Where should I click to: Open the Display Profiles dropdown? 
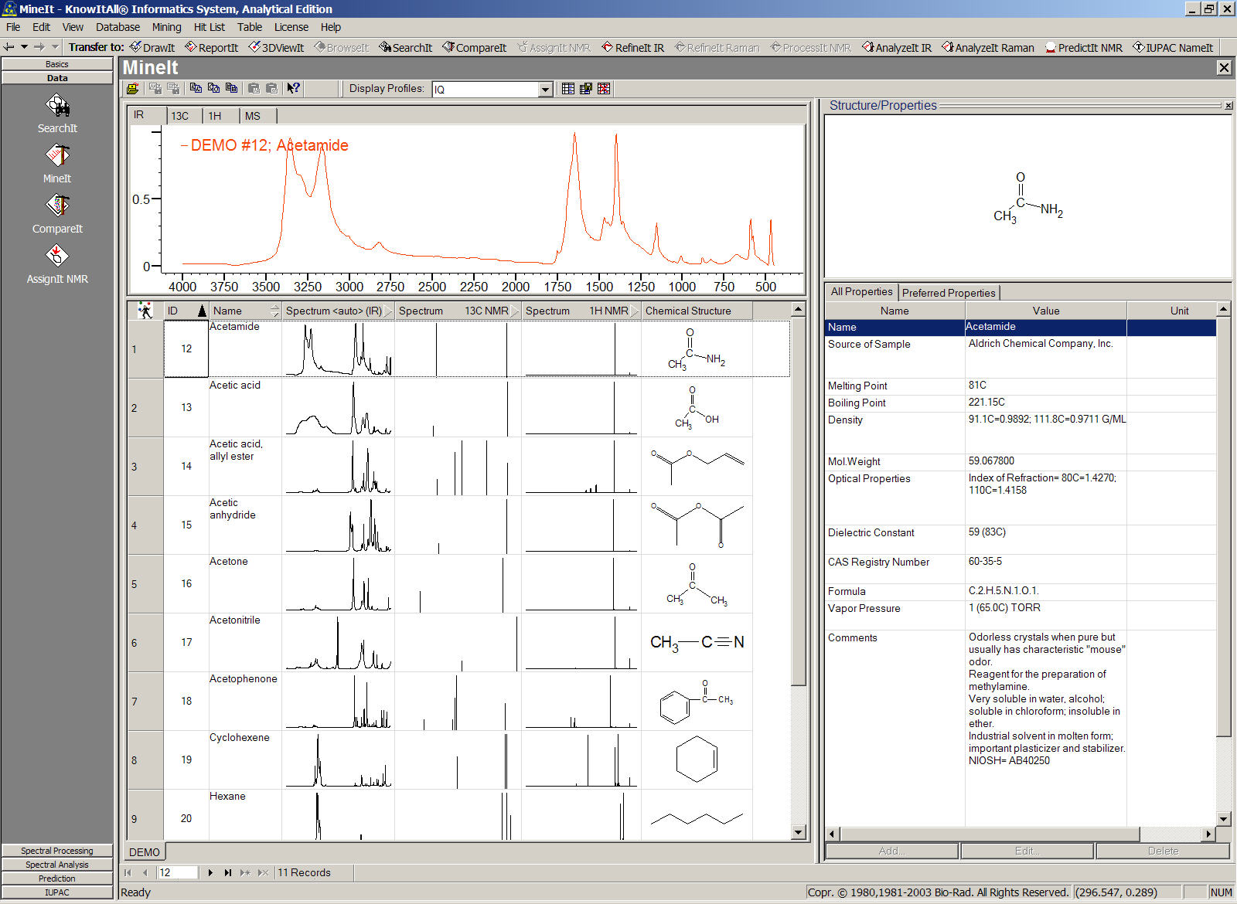click(545, 89)
